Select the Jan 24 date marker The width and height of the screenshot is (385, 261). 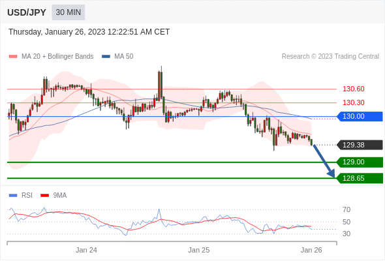86,250
